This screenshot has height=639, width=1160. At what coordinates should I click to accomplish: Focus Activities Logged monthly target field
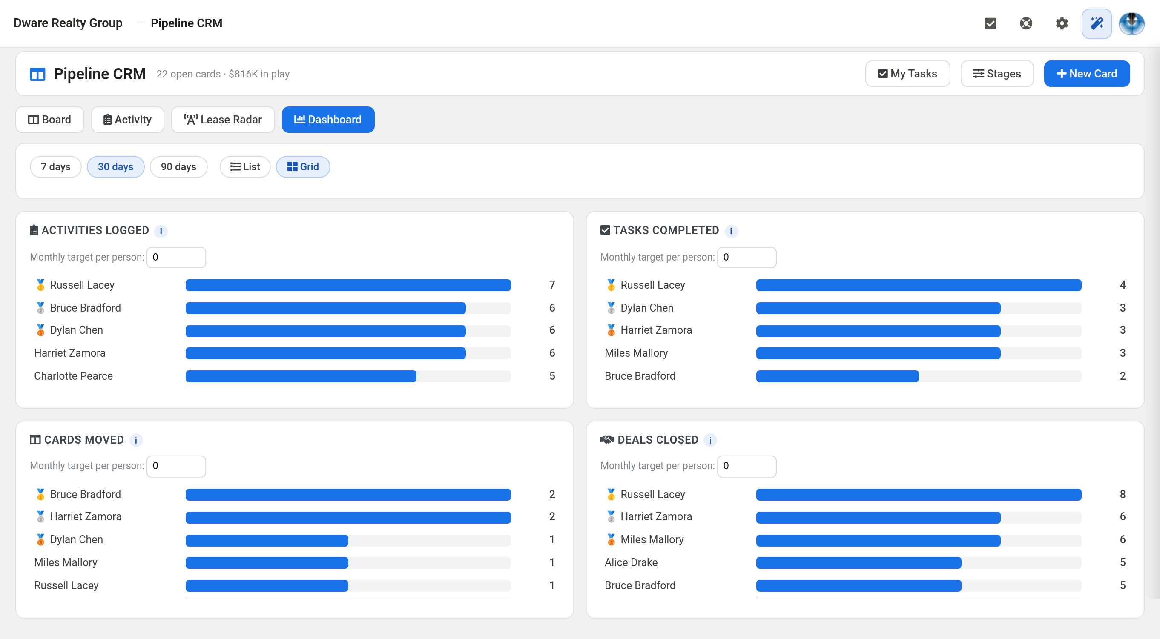[x=176, y=257]
